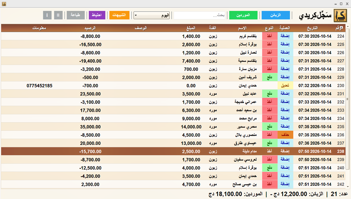Click balance -8,800.00
The width and height of the screenshot is (351, 199).
pyautogui.click(x=90, y=36)
